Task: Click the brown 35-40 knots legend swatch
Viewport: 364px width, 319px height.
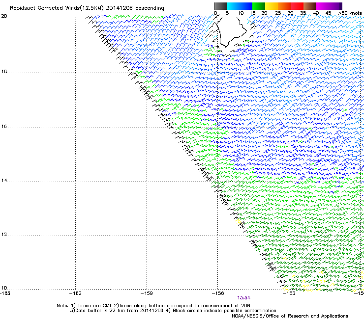Action: [310, 6]
